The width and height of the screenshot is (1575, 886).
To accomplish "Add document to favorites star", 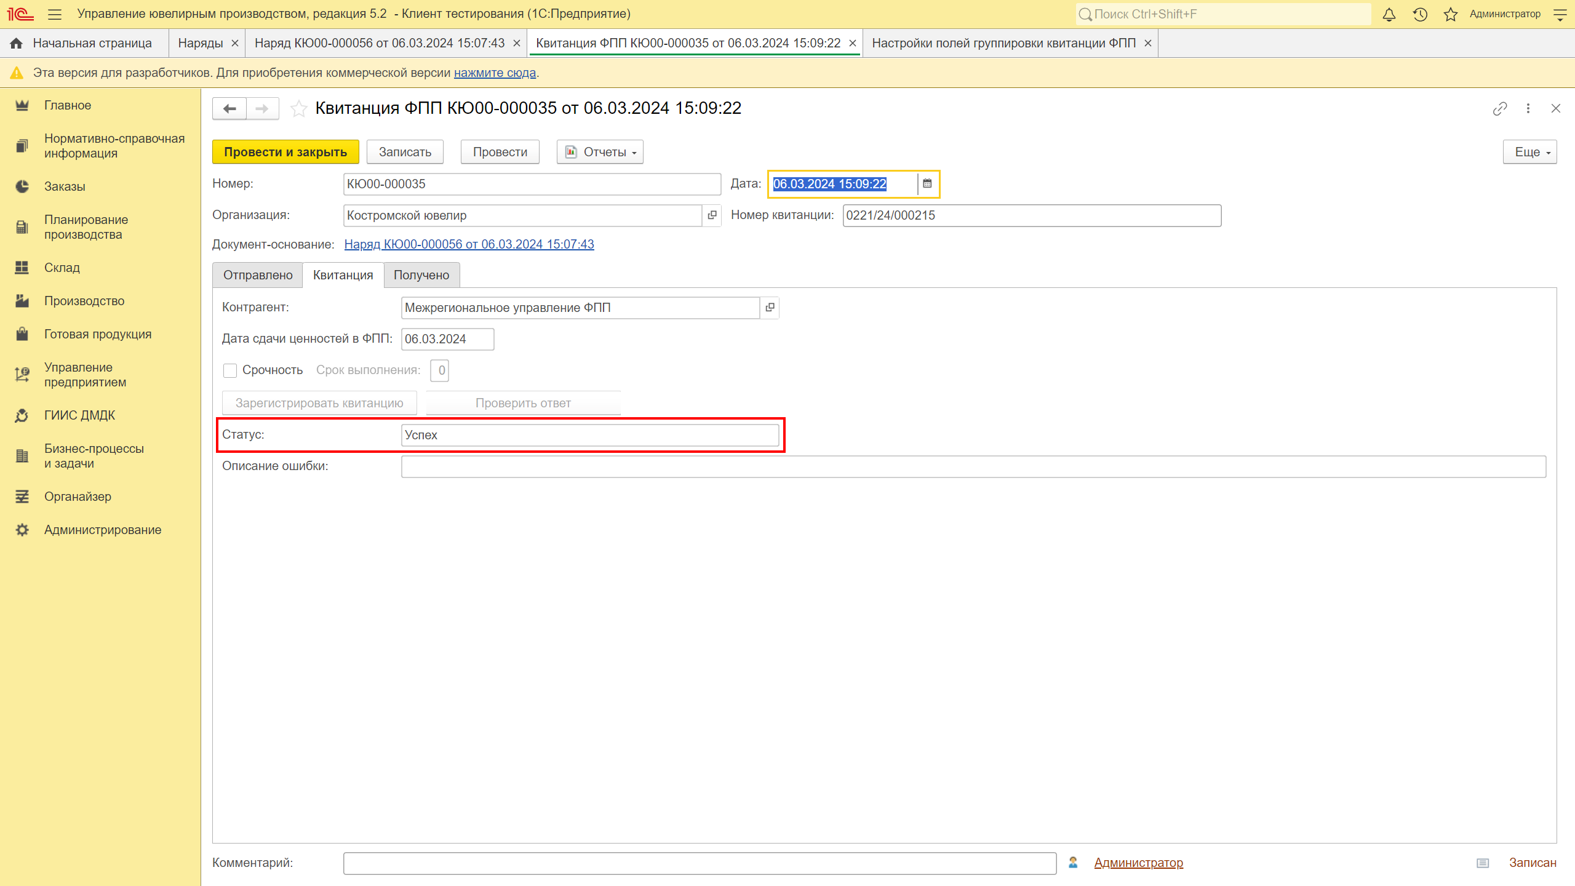I will point(299,109).
